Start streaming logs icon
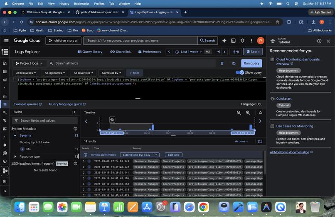335x217 pixels. 236,52
